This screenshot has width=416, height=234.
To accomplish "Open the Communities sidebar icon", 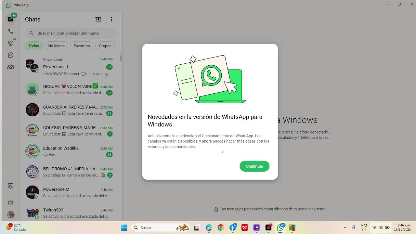I will [x=11, y=67].
